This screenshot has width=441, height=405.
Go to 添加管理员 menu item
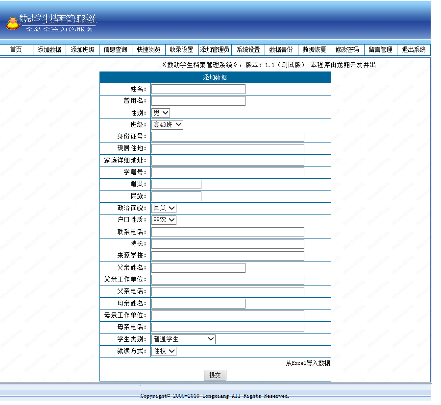[x=214, y=49]
